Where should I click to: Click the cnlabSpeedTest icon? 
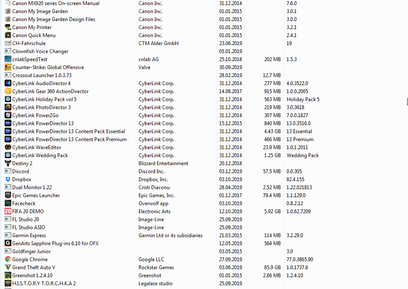(8, 59)
